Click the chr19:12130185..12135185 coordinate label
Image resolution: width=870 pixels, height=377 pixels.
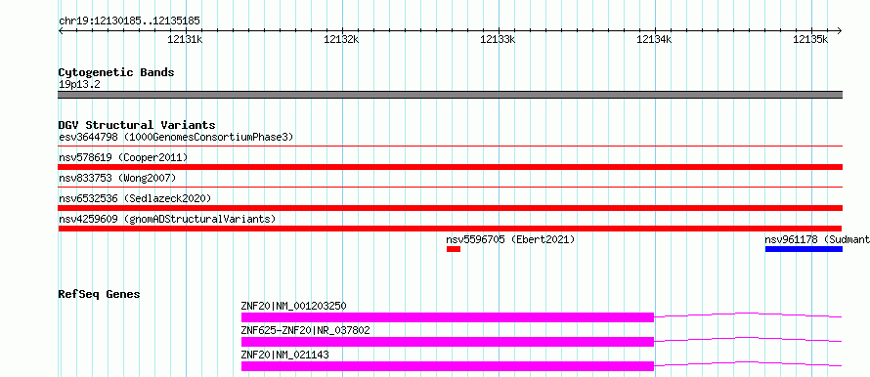pyautogui.click(x=129, y=21)
